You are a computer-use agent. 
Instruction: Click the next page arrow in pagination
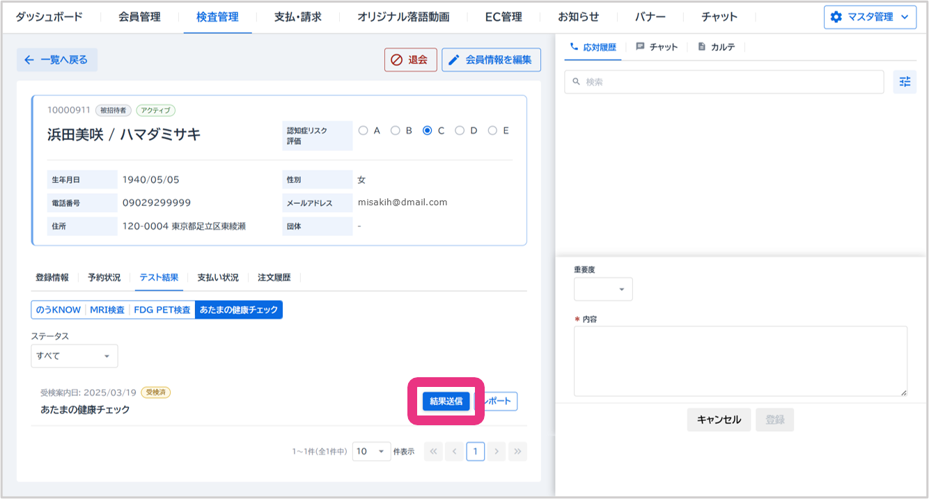tap(496, 452)
